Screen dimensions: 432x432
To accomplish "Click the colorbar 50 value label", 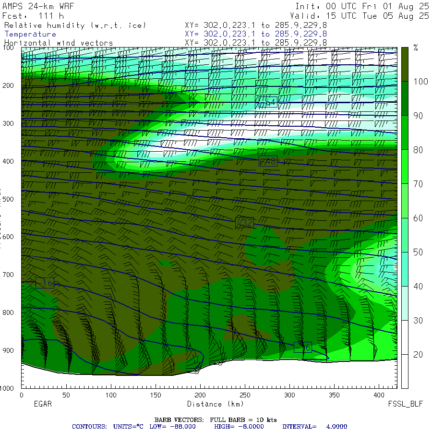I will pyautogui.click(x=418, y=252).
